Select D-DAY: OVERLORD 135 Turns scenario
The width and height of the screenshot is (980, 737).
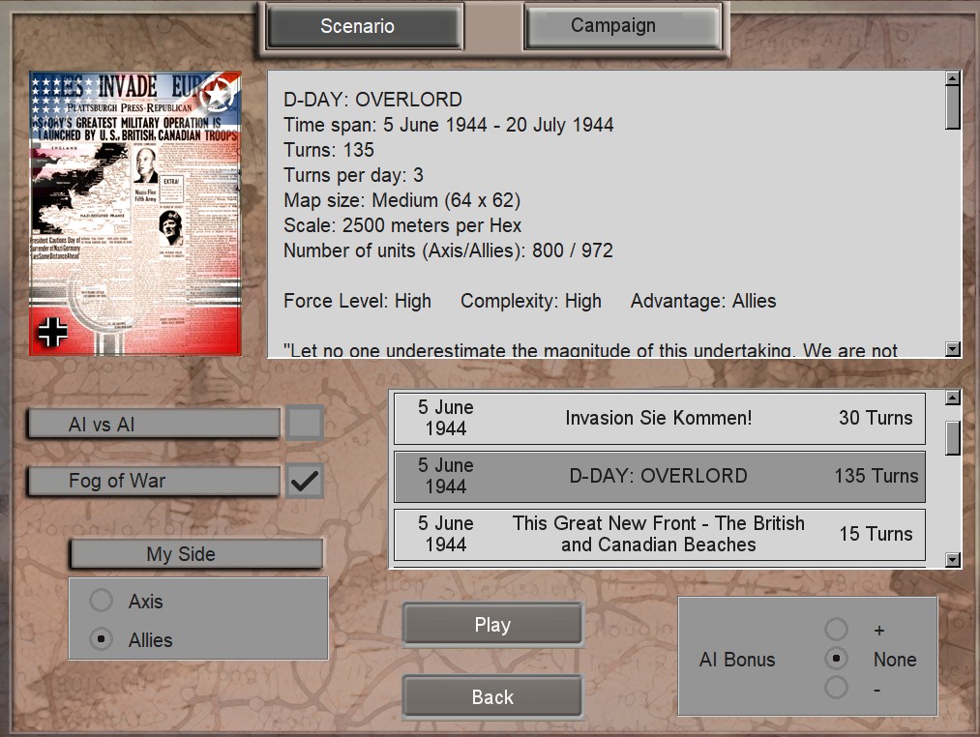(659, 476)
